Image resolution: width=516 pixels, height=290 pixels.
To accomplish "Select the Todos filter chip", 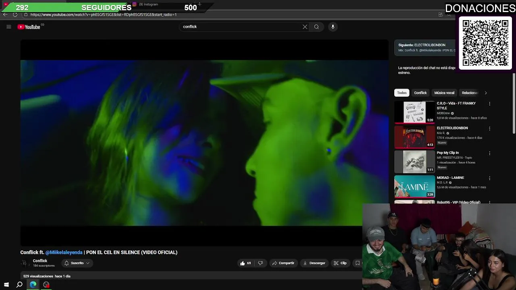I will (x=402, y=93).
